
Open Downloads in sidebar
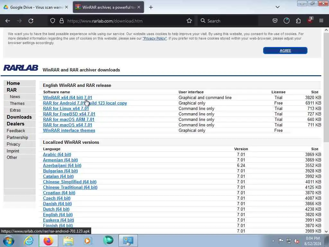tap(19, 117)
